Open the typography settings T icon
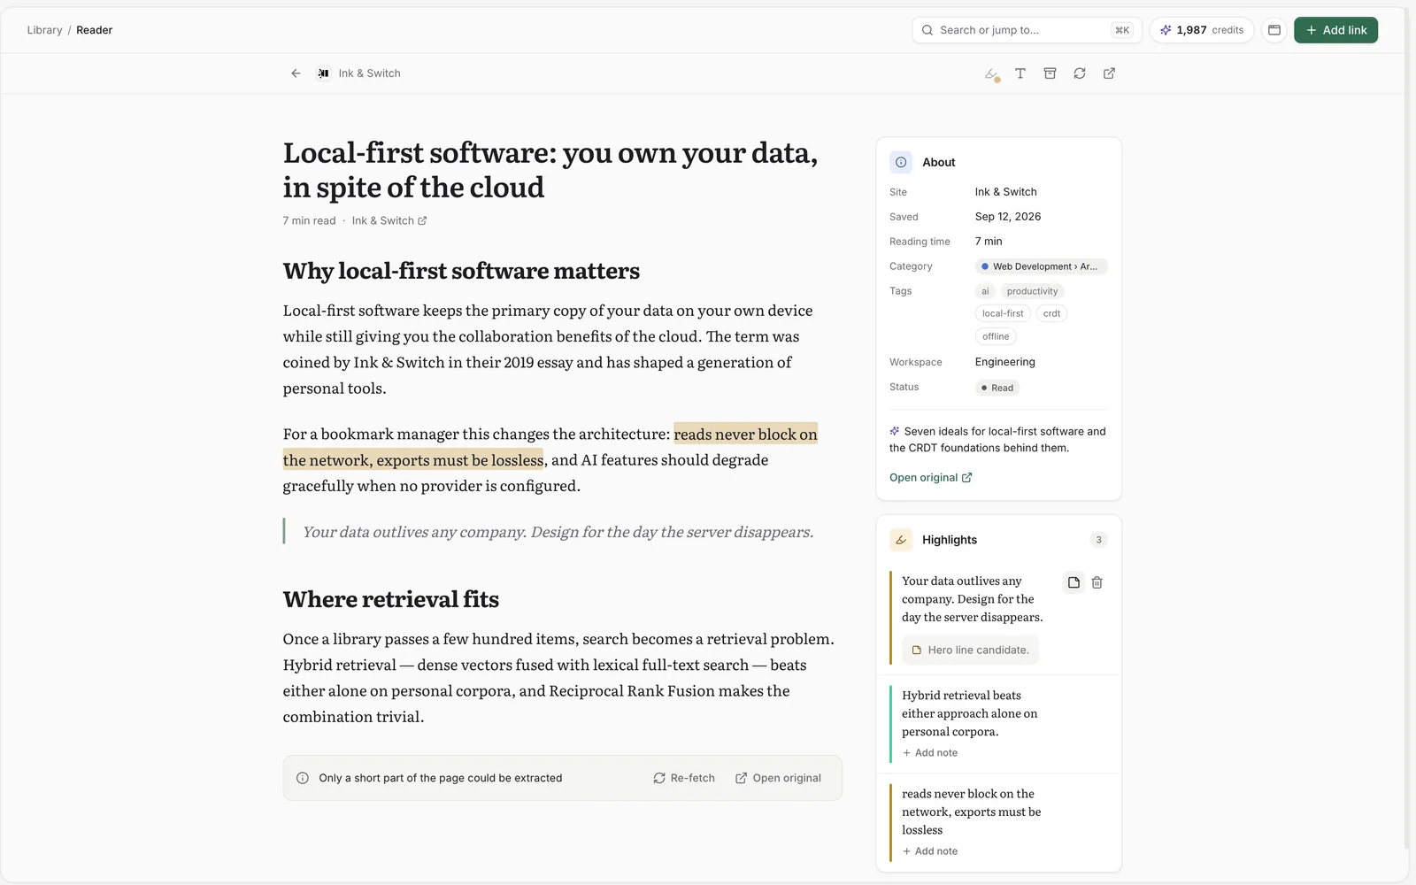Image resolution: width=1416 pixels, height=885 pixels. coord(1020,73)
